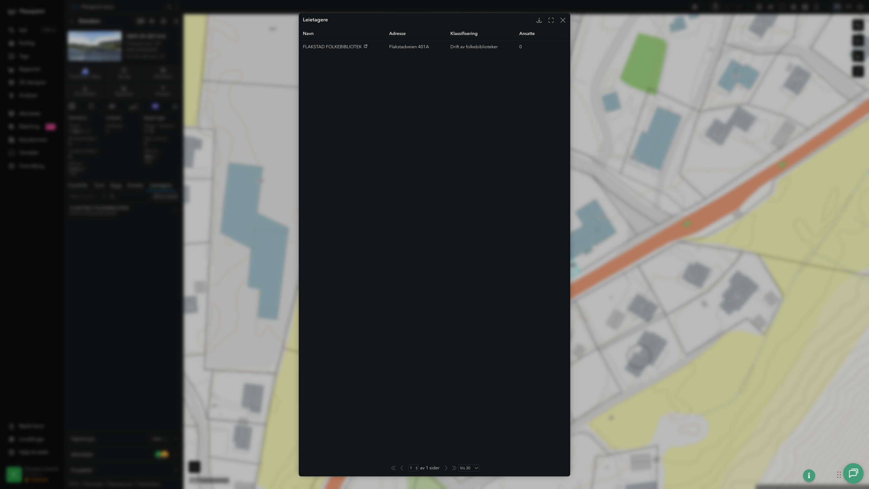Image resolution: width=869 pixels, height=489 pixels.
Task: Select the address cell Flakstadveien 401A
Action: (409, 47)
